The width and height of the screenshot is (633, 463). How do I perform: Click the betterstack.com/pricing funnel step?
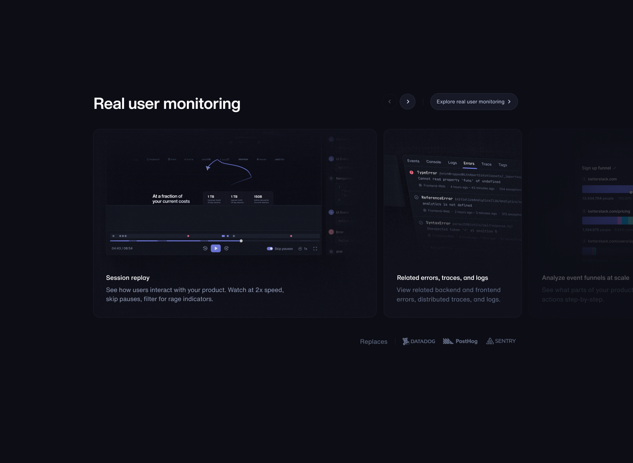609,211
